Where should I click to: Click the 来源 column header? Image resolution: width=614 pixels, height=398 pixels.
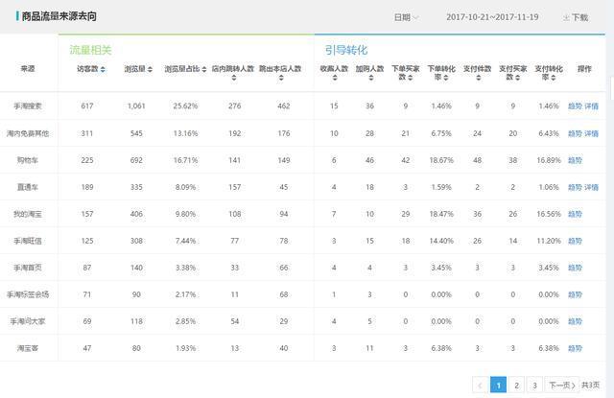pos(28,68)
